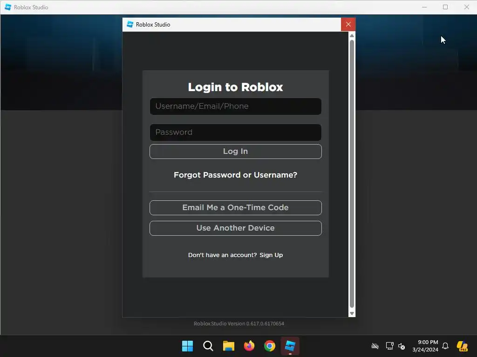Open the display/network tray icon

pyautogui.click(x=390, y=346)
